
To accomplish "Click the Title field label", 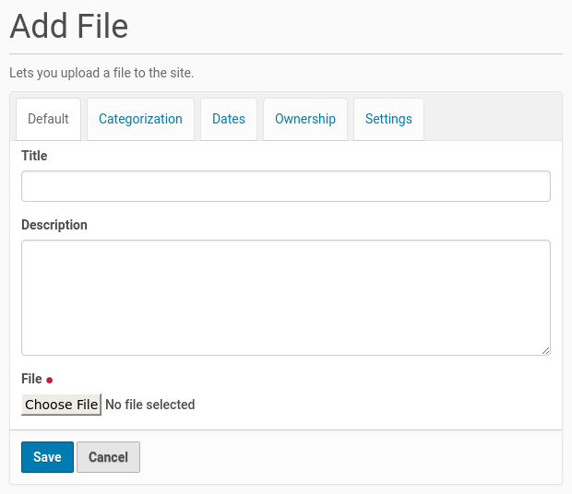I will click(x=34, y=156).
